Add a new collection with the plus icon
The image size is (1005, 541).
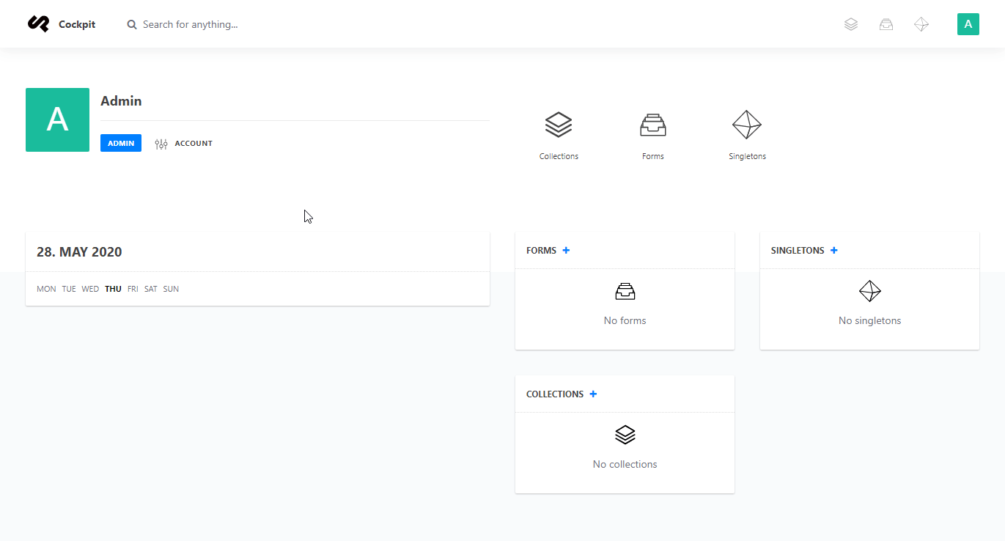point(593,394)
